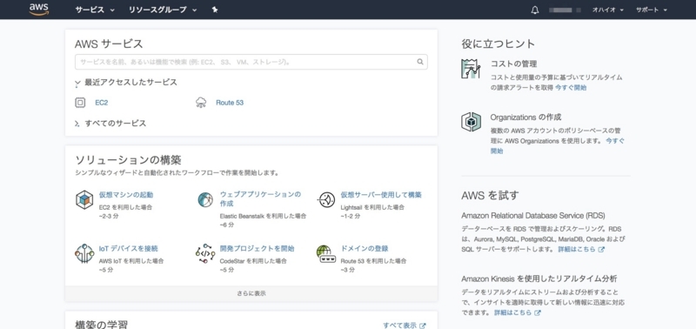Open 仮想サーバー使用して構築 link
Viewport: 696px width, 329px height.
coord(381,195)
